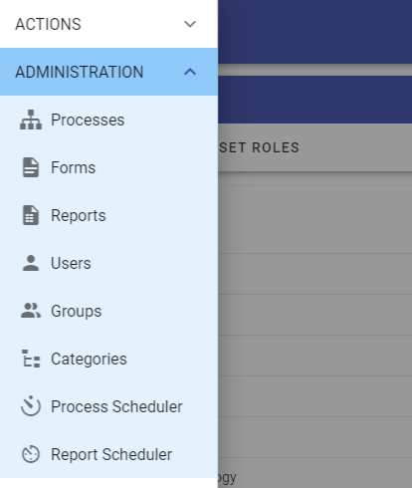
Task: Click the Process Scheduler timer icon
Action: point(31,406)
